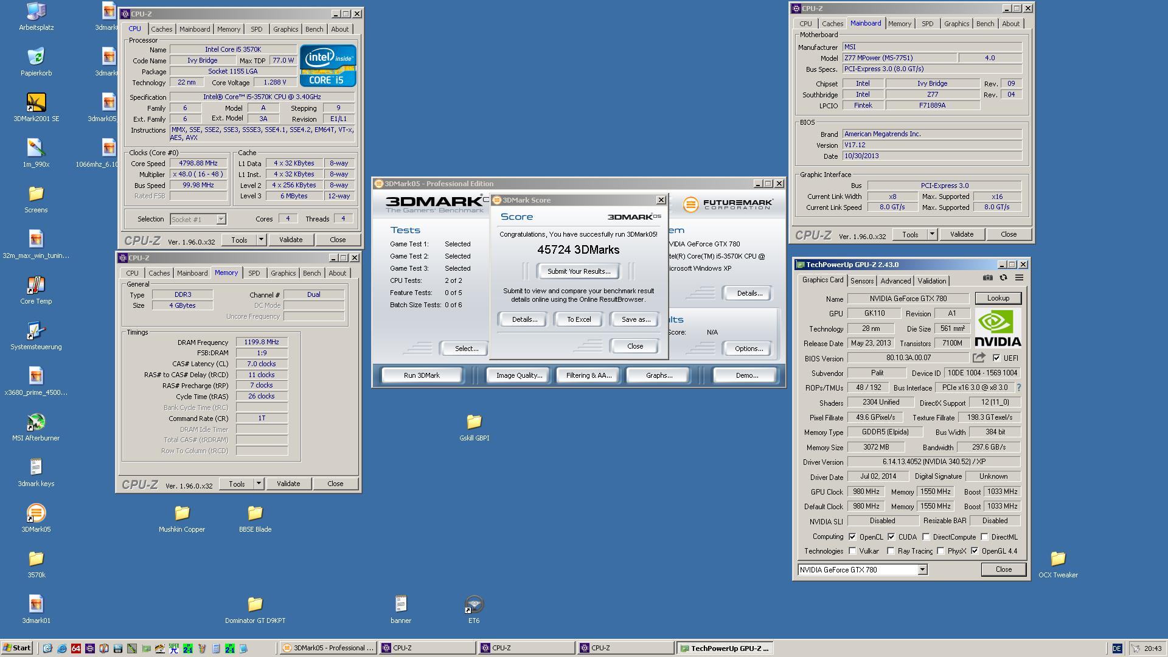Click the DE language indicator in the tray
The width and height of the screenshot is (1168, 657).
[1117, 648]
